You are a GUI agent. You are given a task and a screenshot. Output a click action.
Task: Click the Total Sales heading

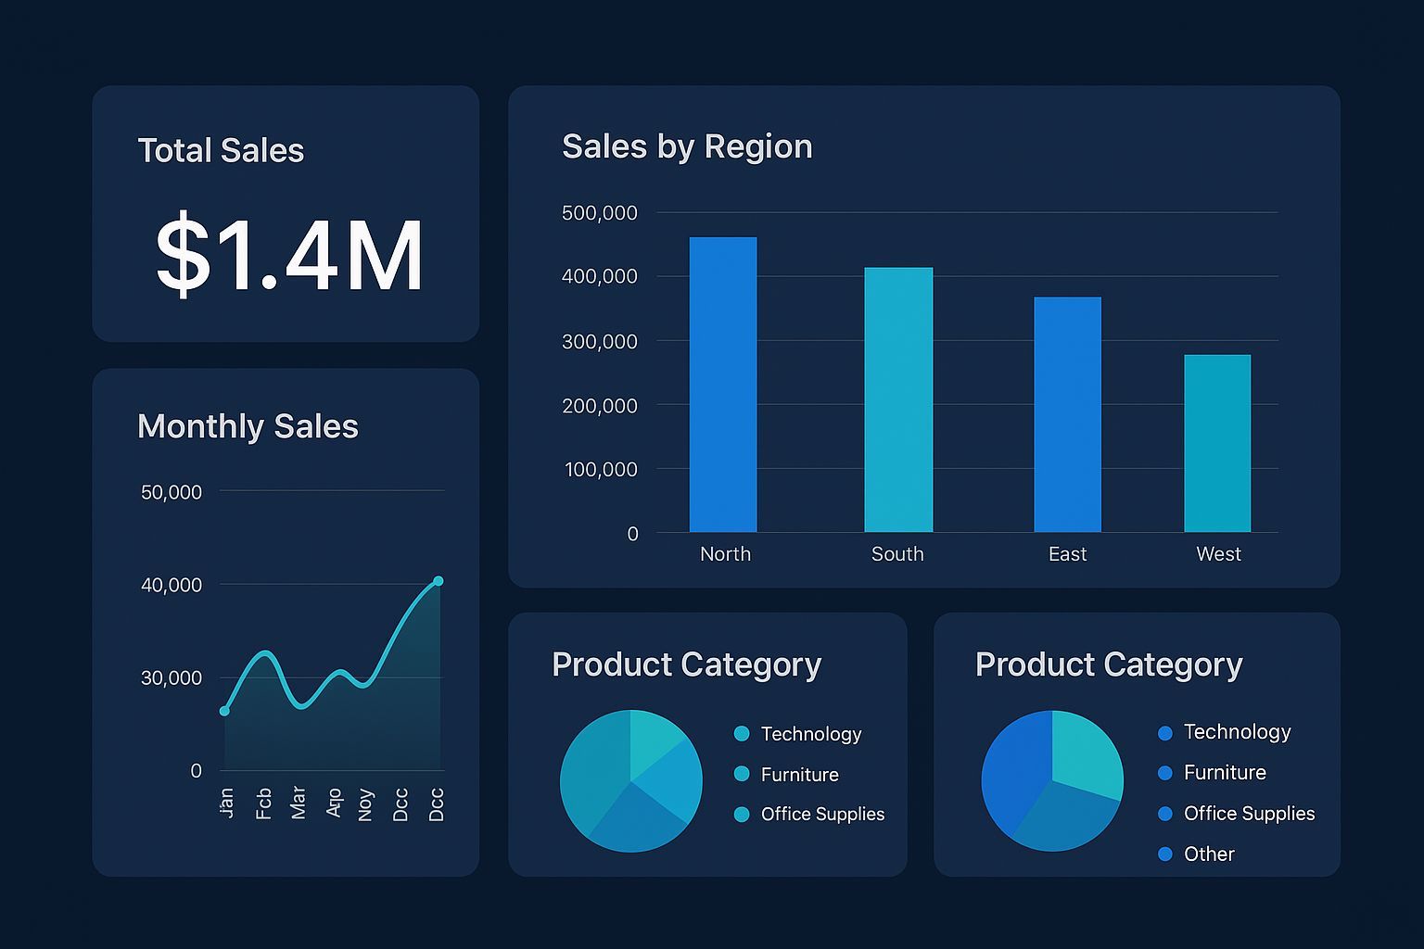point(221,150)
